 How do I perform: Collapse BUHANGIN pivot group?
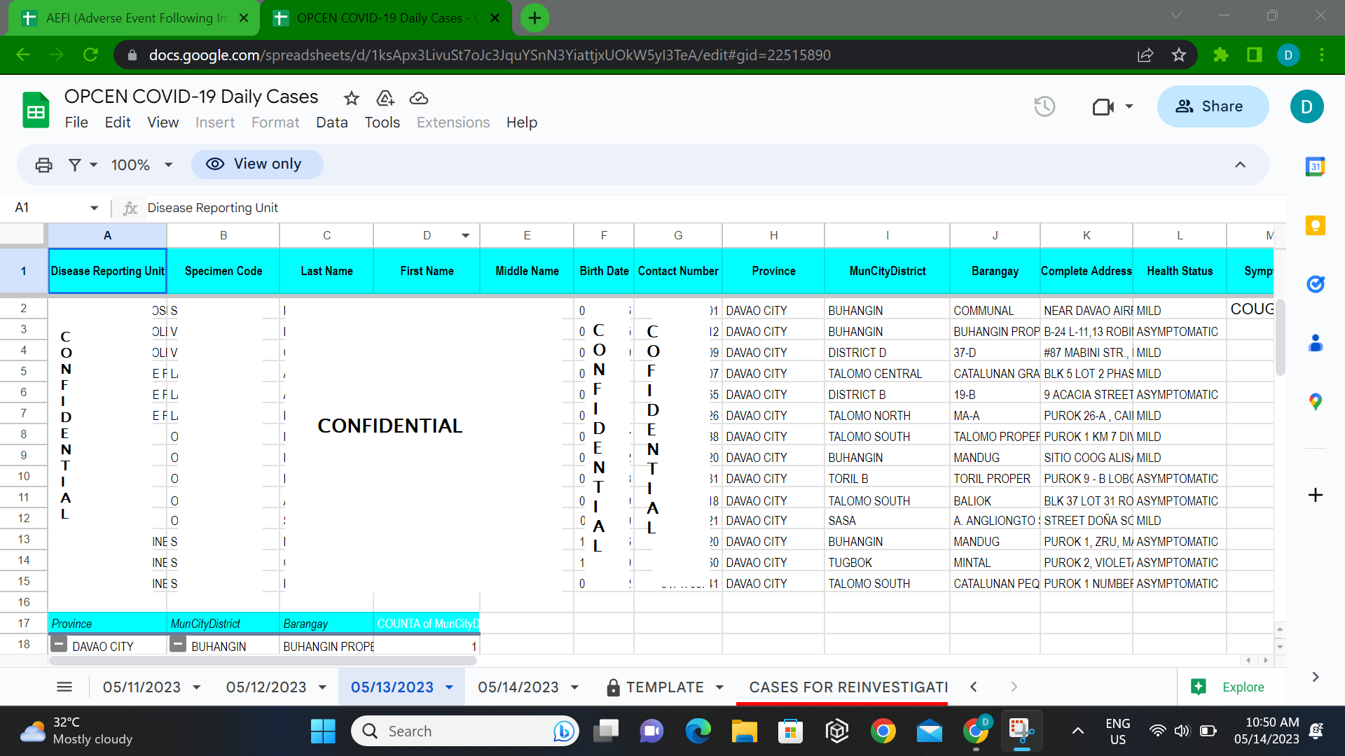[x=179, y=645]
